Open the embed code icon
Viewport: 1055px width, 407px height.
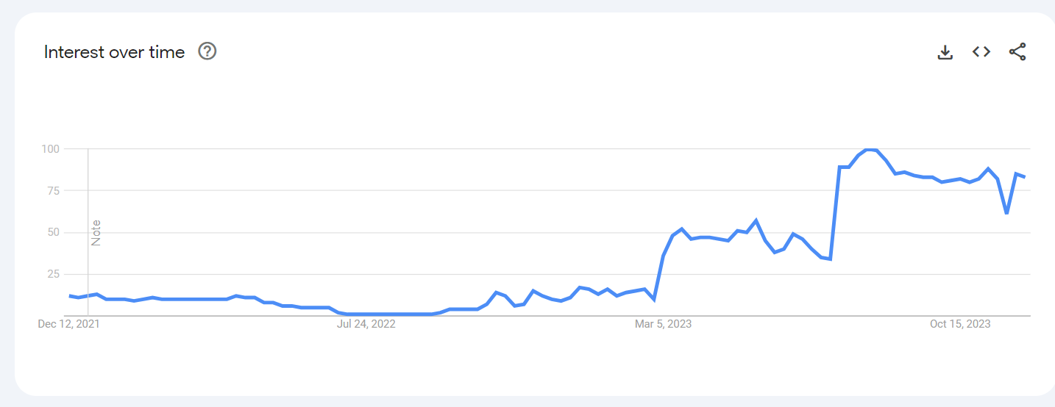tap(981, 51)
